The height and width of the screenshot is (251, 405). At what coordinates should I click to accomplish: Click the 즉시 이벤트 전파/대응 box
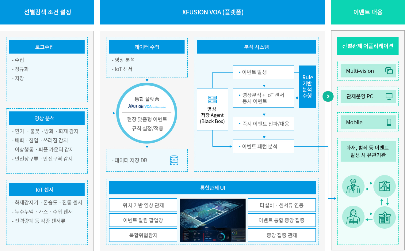coord(264,124)
